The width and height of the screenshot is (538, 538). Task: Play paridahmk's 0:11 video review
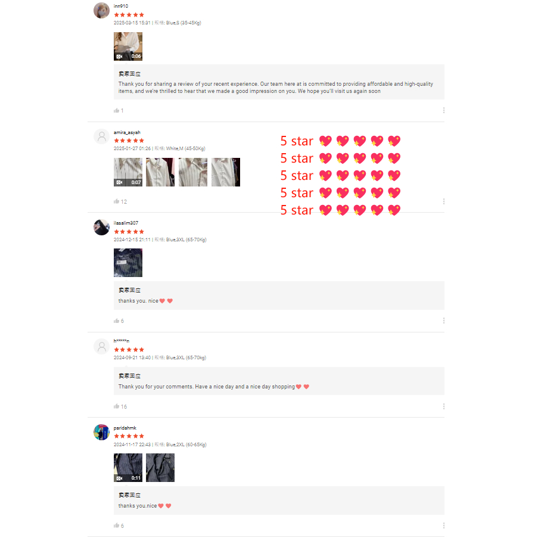tap(128, 468)
